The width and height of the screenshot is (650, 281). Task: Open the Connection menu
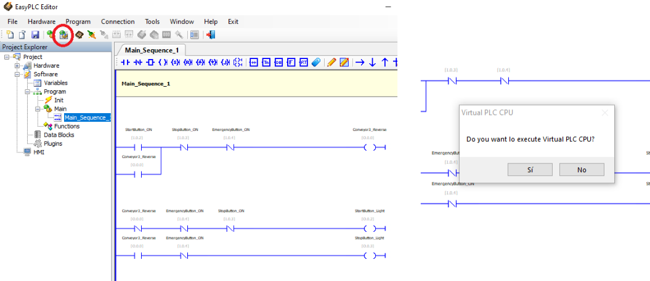point(118,22)
